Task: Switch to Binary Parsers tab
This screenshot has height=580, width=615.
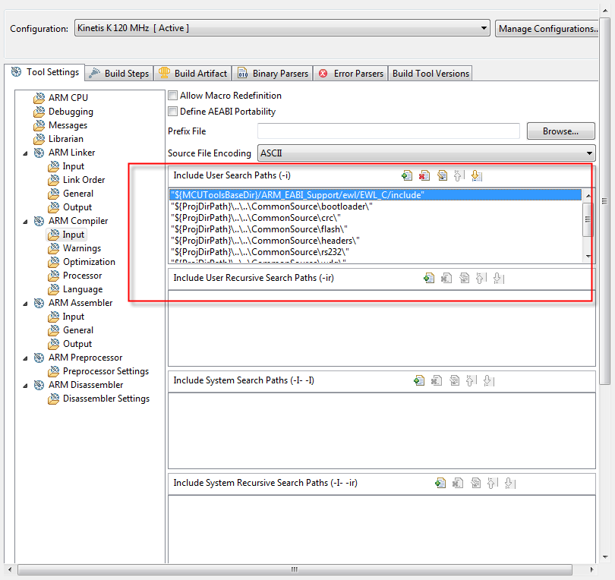Action: point(273,74)
